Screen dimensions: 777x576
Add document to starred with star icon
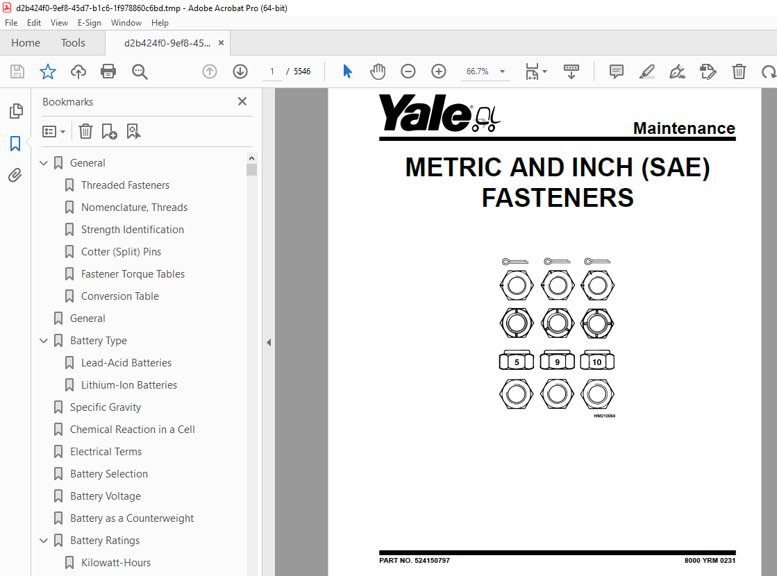(x=48, y=71)
